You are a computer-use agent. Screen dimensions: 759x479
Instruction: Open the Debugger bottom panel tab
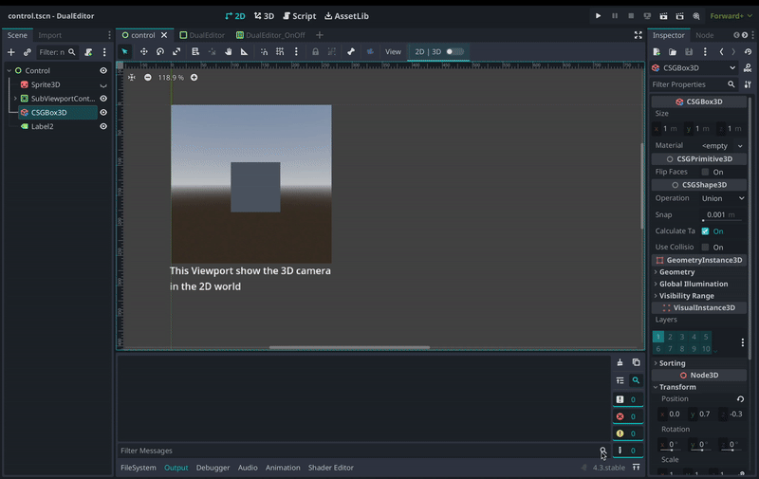pos(213,468)
